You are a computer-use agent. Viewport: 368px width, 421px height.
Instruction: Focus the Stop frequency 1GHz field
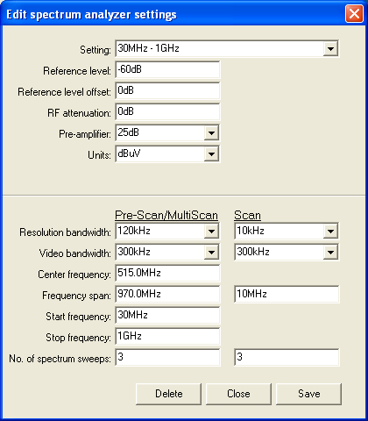point(167,336)
